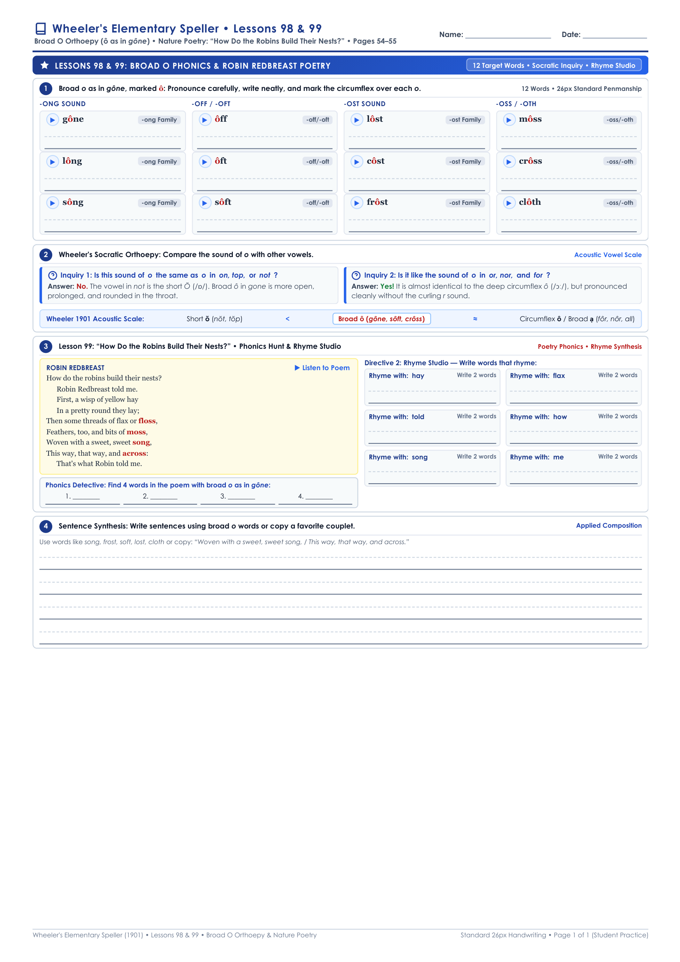Select the Broad ô scale chip
The width and height of the screenshot is (680, 962).
[x=382, y=319]
